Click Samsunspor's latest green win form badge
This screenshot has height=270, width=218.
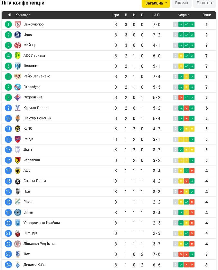tap(192, 25)
